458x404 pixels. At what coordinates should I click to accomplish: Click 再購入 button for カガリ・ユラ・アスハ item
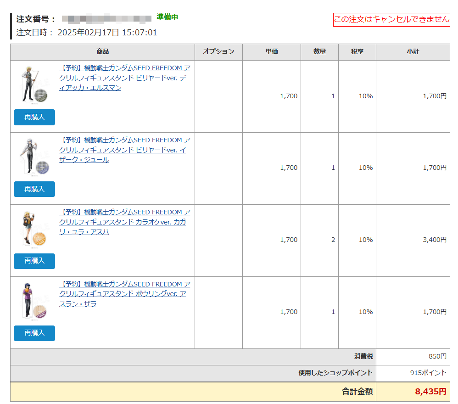click(x=34, y=261)
